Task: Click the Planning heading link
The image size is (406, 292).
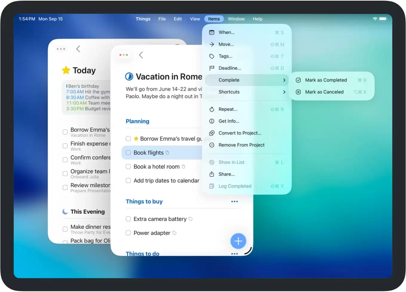Action: (x=137, y=122)
